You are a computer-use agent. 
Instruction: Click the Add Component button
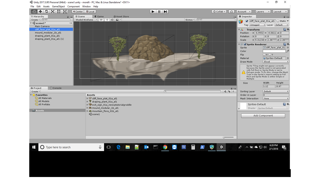point(263,115)
